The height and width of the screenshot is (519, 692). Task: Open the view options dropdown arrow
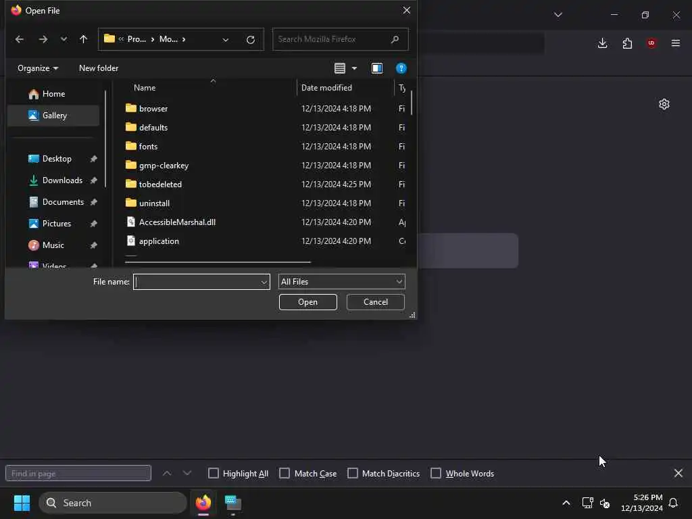click(354, 68)
